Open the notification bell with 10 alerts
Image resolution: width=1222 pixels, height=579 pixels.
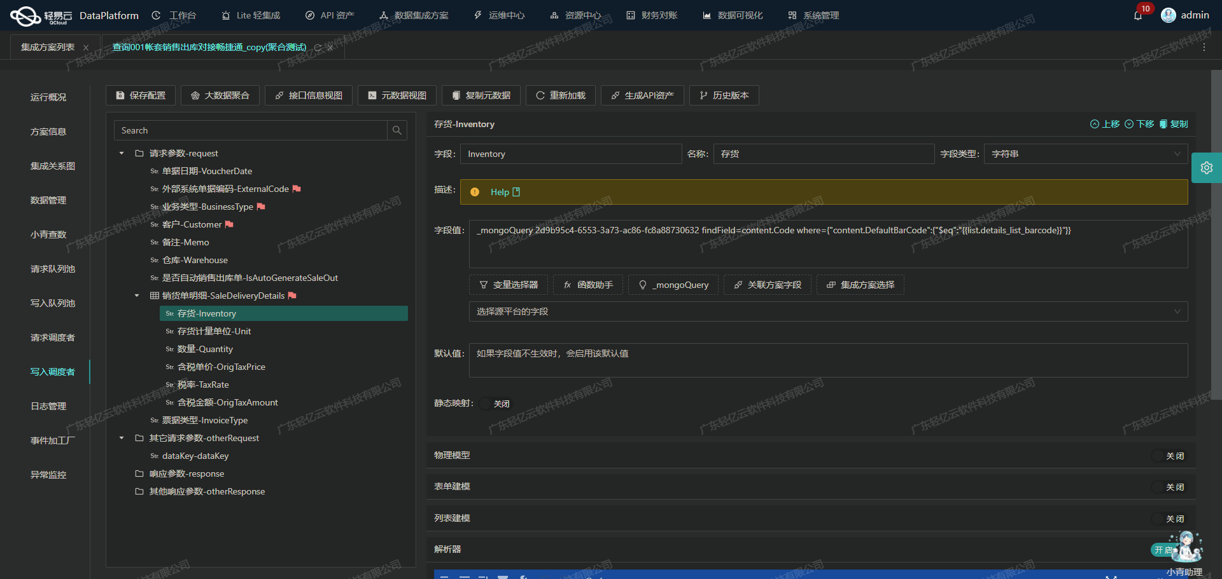[1139, 15]
